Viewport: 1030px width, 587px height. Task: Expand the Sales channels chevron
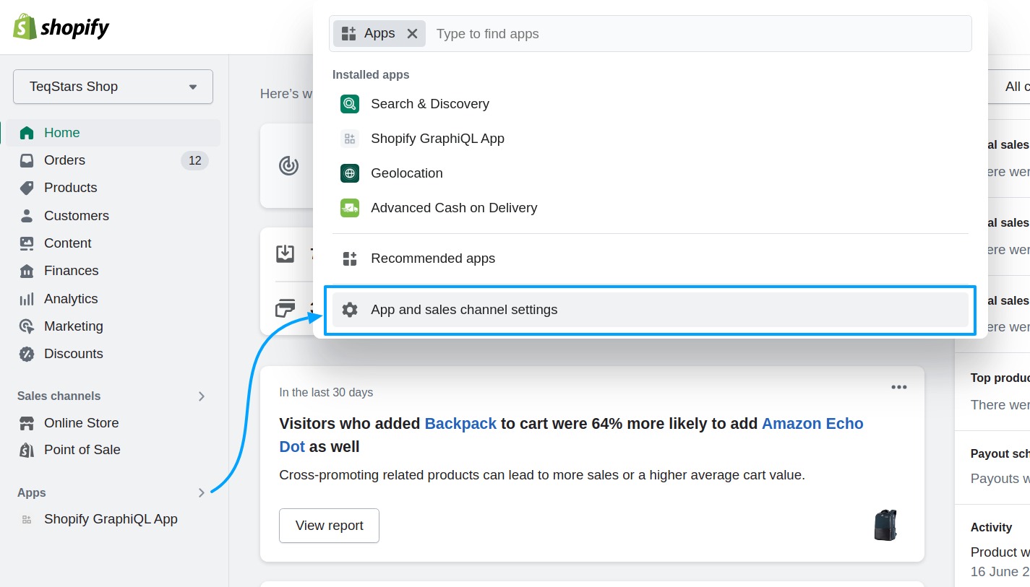pyautogui.click(x=202, y=396)
